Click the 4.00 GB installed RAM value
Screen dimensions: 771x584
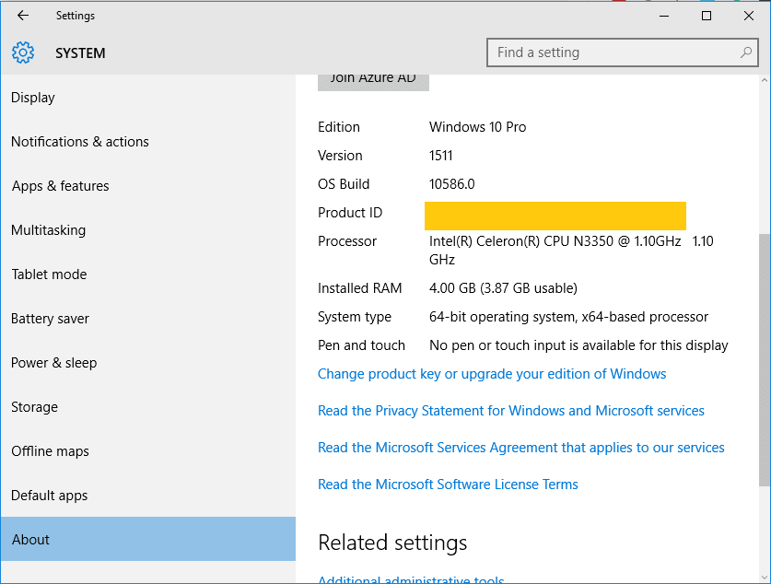[503, 288]
